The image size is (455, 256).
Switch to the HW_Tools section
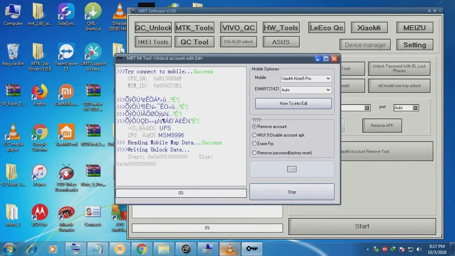281,28
